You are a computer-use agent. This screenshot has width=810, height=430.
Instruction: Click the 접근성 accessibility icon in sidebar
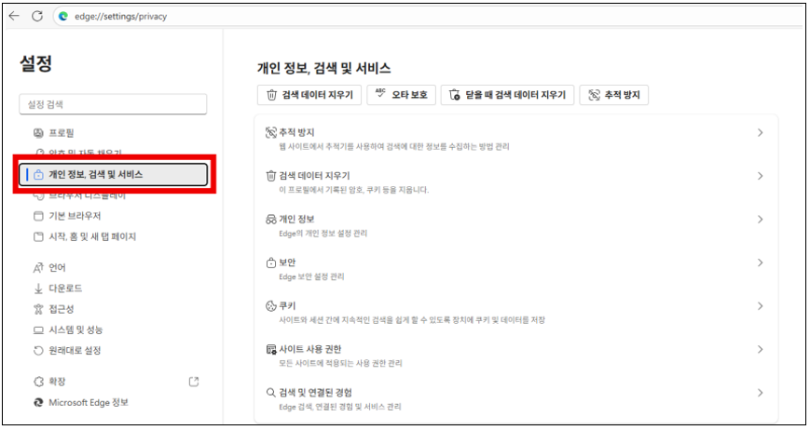pos(38,309)
